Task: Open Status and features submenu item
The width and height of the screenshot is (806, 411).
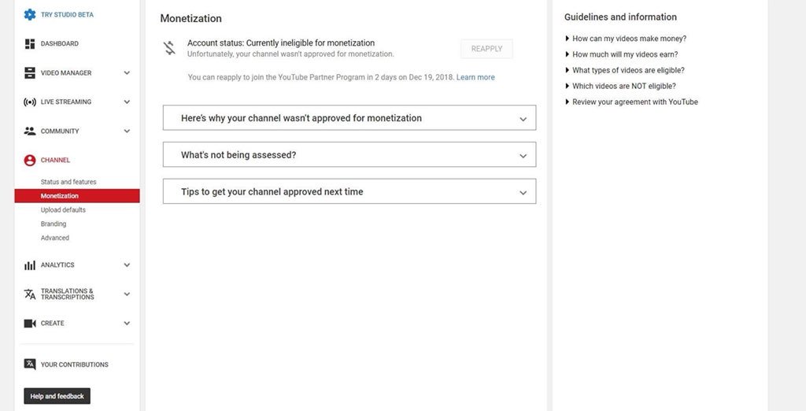Action: click(68, 182)
